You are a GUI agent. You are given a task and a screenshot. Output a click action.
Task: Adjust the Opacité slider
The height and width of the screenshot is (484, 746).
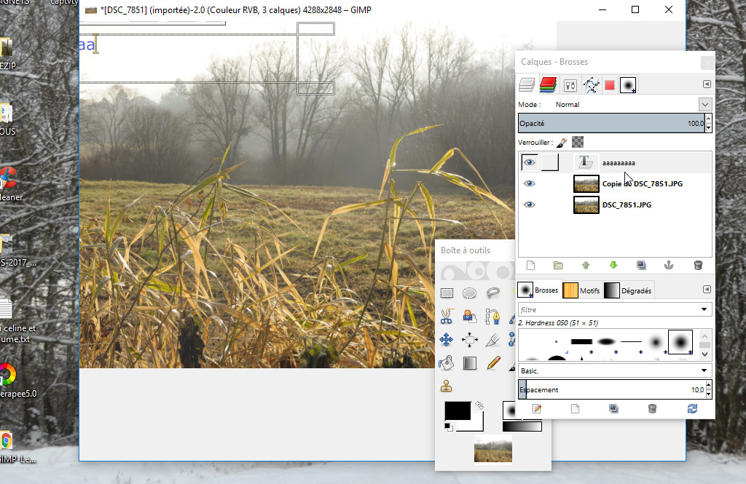[611, 123]
